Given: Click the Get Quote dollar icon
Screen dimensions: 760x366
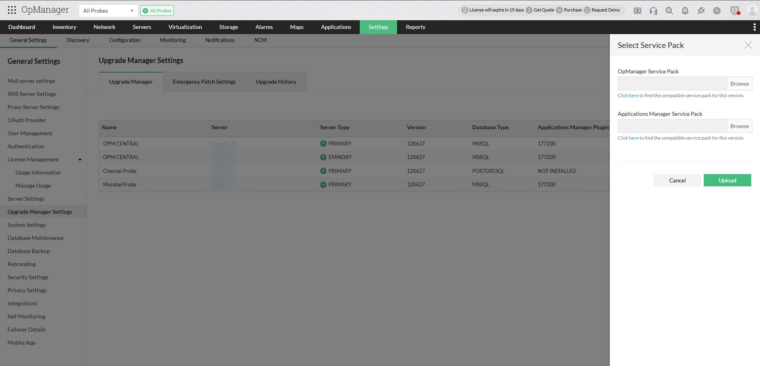Looking at the screenshot, I should [529, 10].
